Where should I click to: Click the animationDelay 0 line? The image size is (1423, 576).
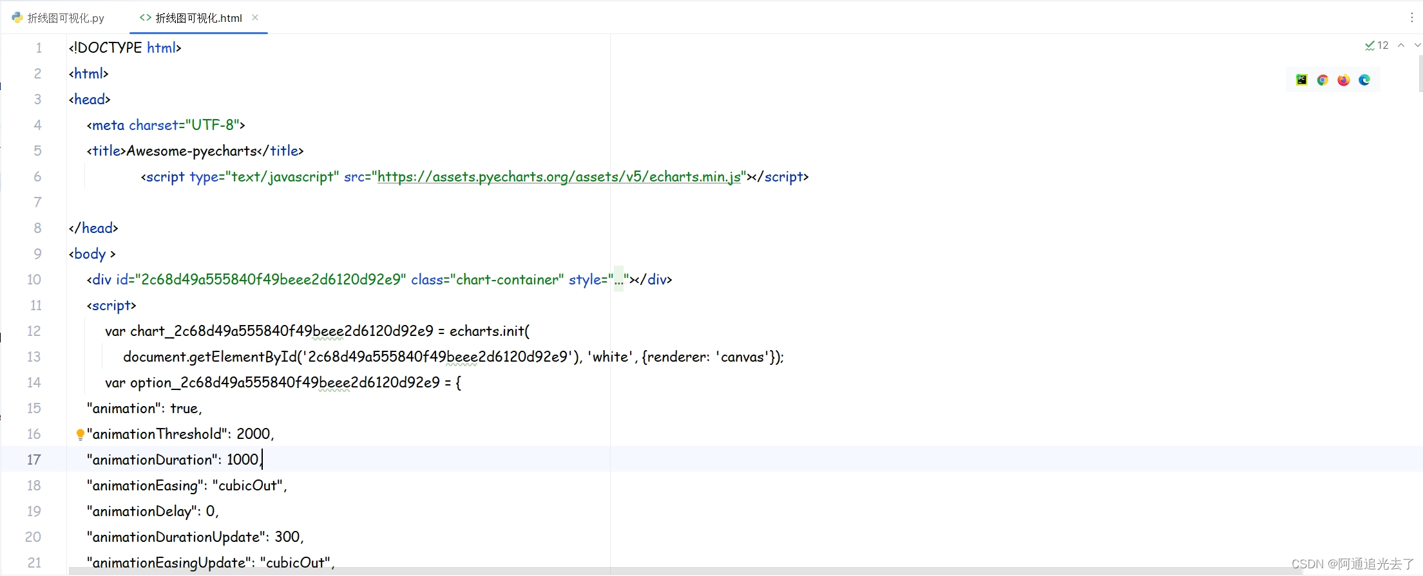153,511
